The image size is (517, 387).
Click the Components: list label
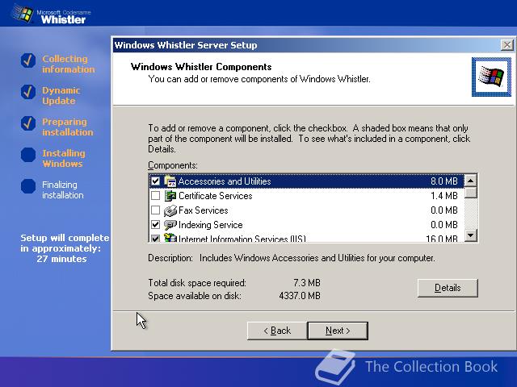coord(173,165)
